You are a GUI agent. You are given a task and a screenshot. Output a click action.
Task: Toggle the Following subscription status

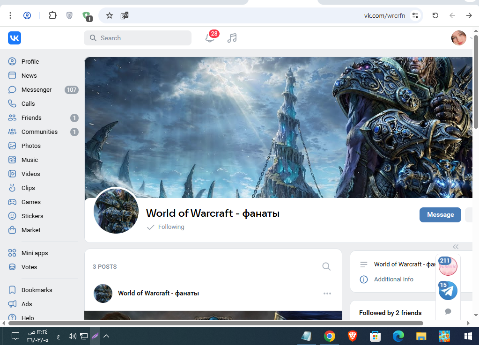point(166,227)
